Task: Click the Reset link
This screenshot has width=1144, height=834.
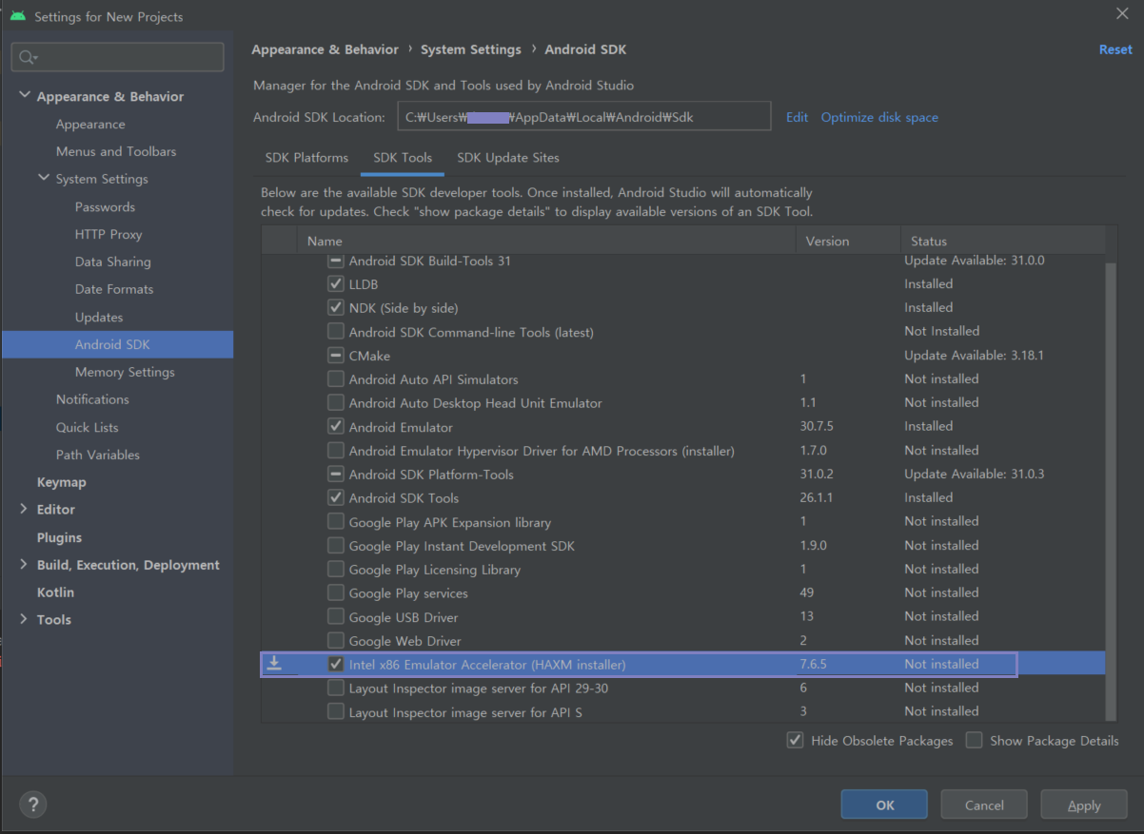Action: coord(1115,49)
